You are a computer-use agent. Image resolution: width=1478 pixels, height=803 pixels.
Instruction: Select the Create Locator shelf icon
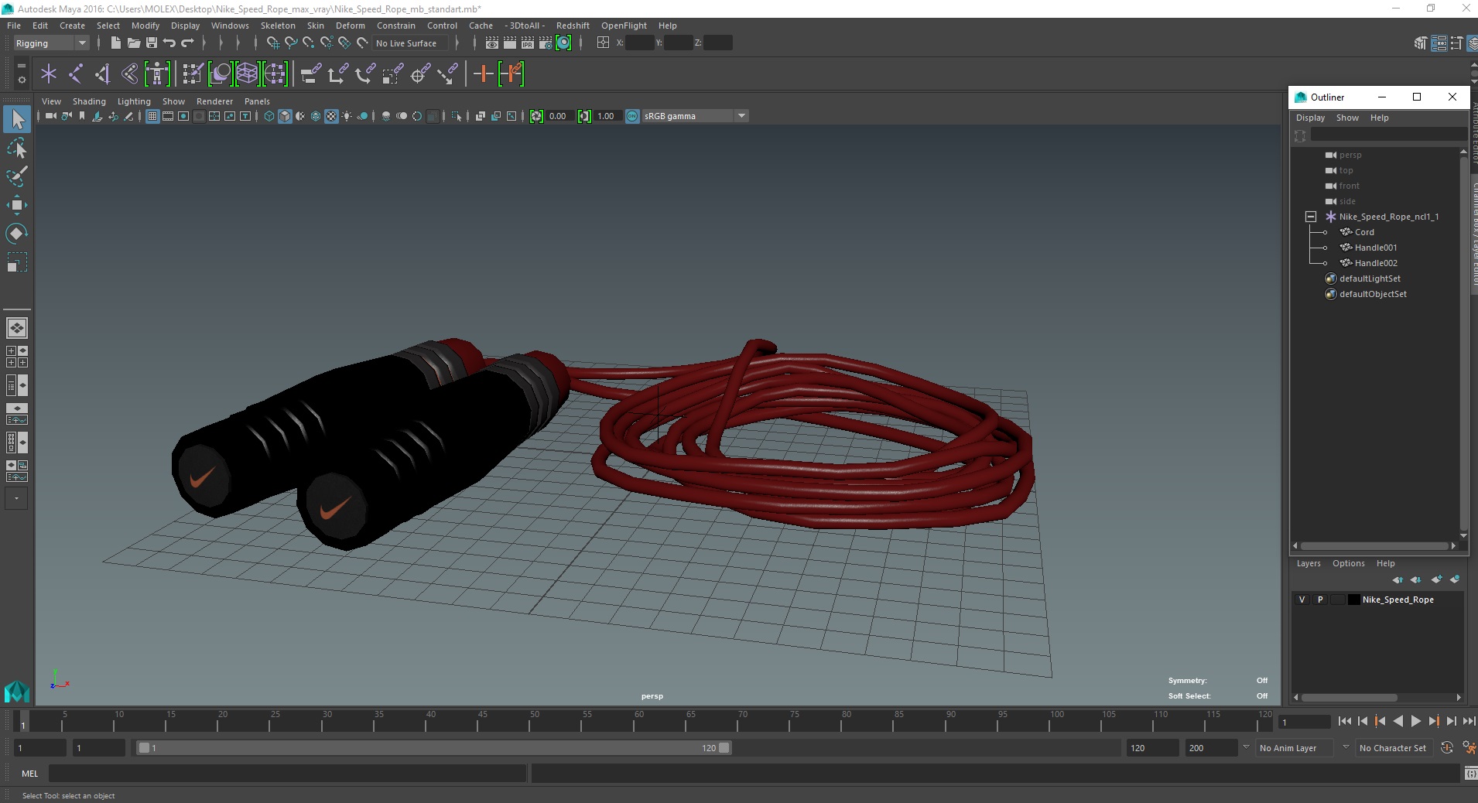(x=49, y=74)
